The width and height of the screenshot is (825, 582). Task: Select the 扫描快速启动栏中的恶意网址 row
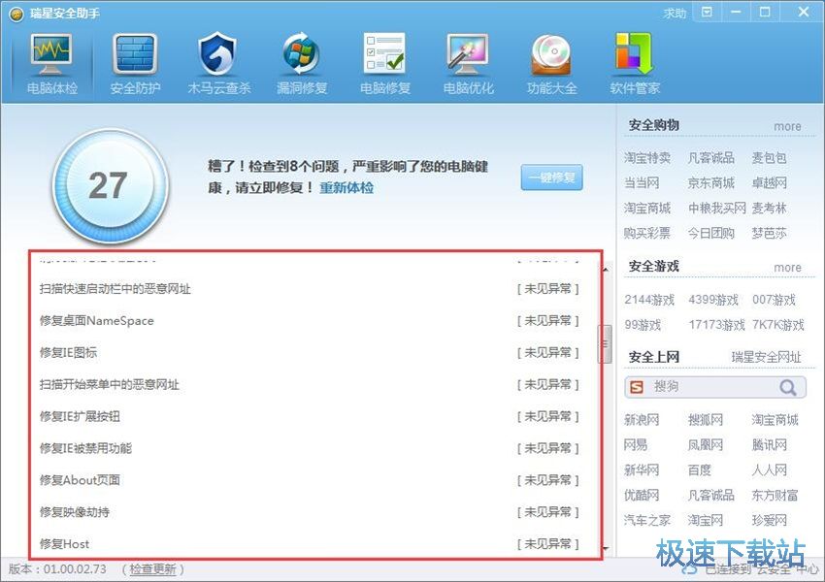point(310,289)
